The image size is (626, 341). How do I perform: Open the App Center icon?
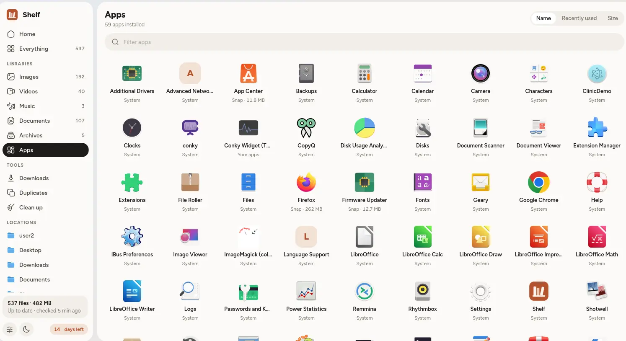248,73
